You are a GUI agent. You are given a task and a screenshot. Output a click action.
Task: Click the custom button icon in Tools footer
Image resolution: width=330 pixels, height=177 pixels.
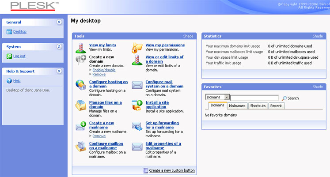pyautogui.click(x=145, y=170)
